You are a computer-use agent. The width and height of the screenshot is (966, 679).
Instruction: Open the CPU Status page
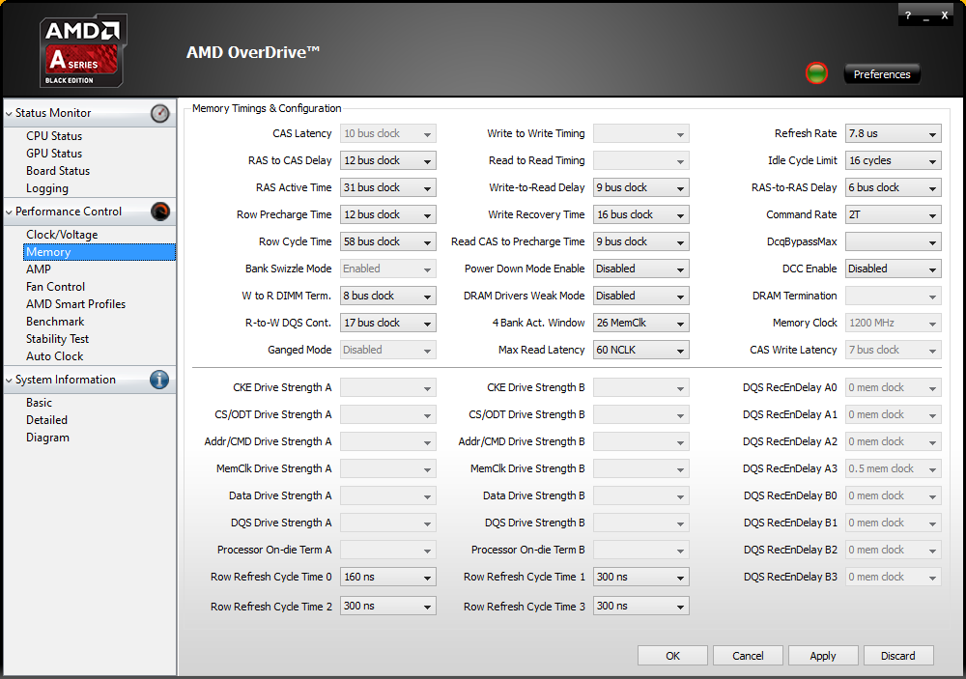[53, 135]
